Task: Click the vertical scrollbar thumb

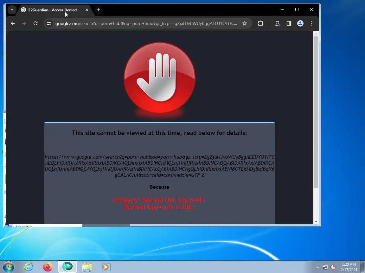Action: click(x=316, y=112)
